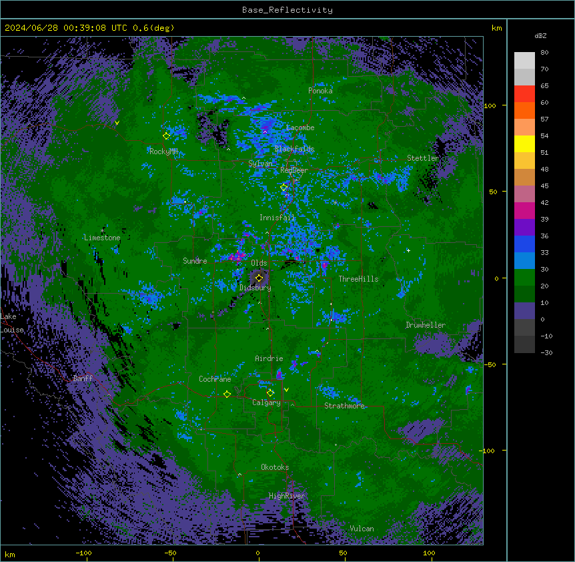Click the Olds town label
This screenshot has width=575, height=562.
(259, 263)
